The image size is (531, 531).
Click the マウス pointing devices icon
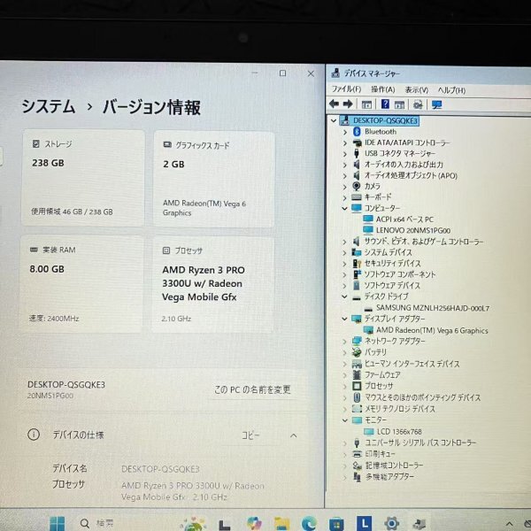click(357, 397)
